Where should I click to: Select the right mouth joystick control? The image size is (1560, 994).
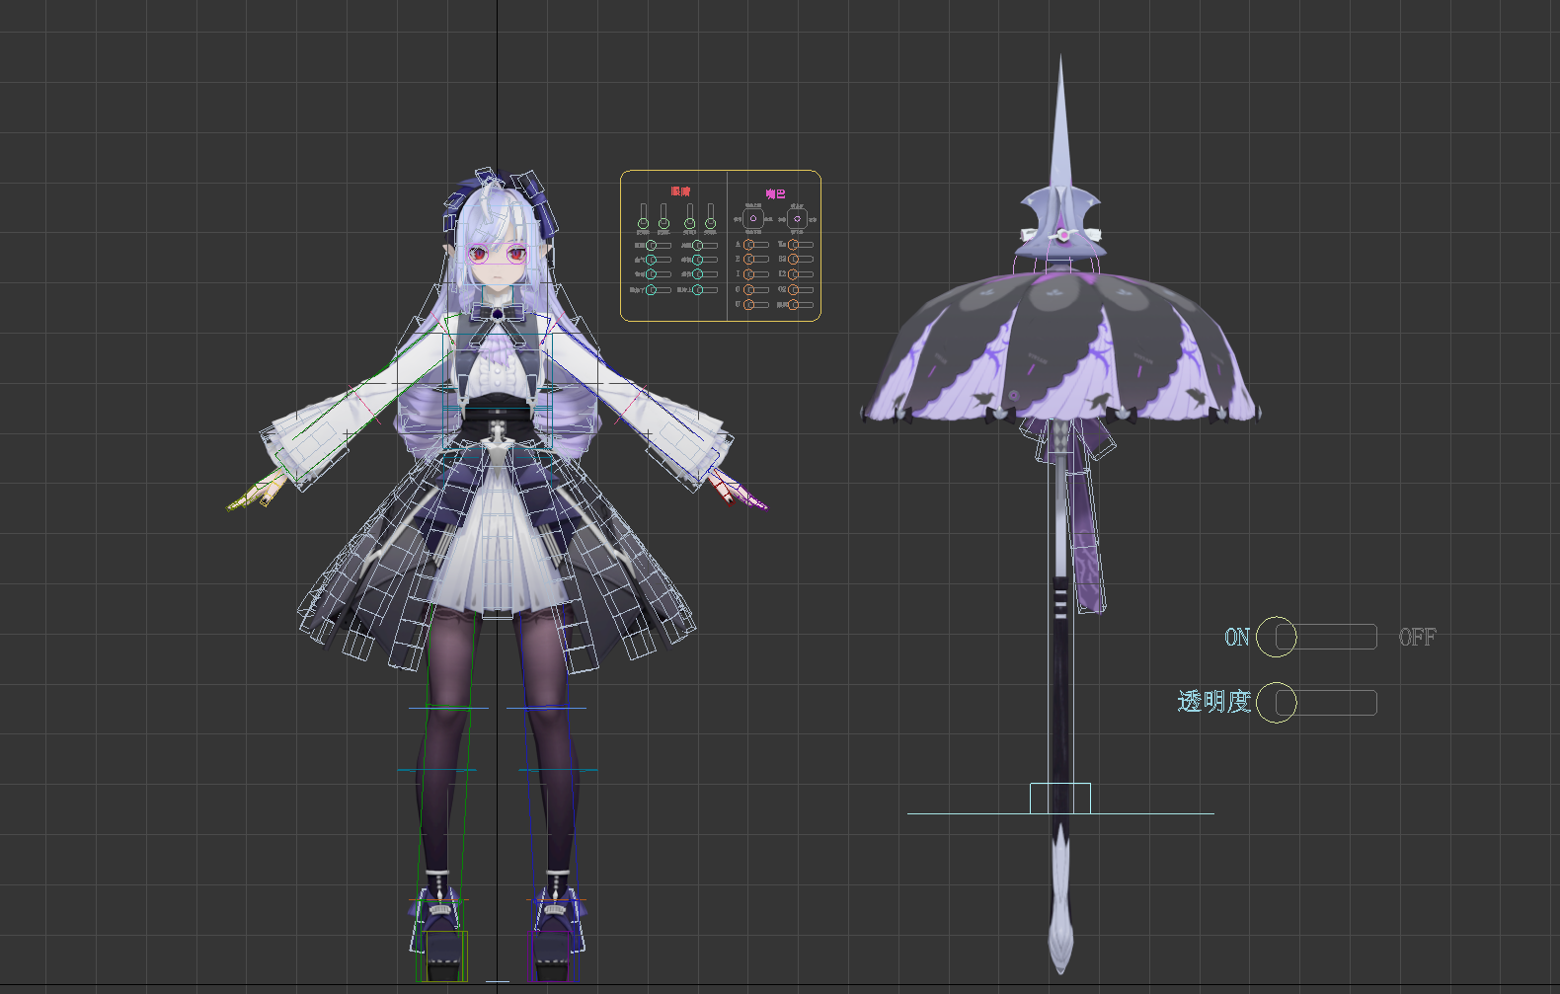(797, 218)
